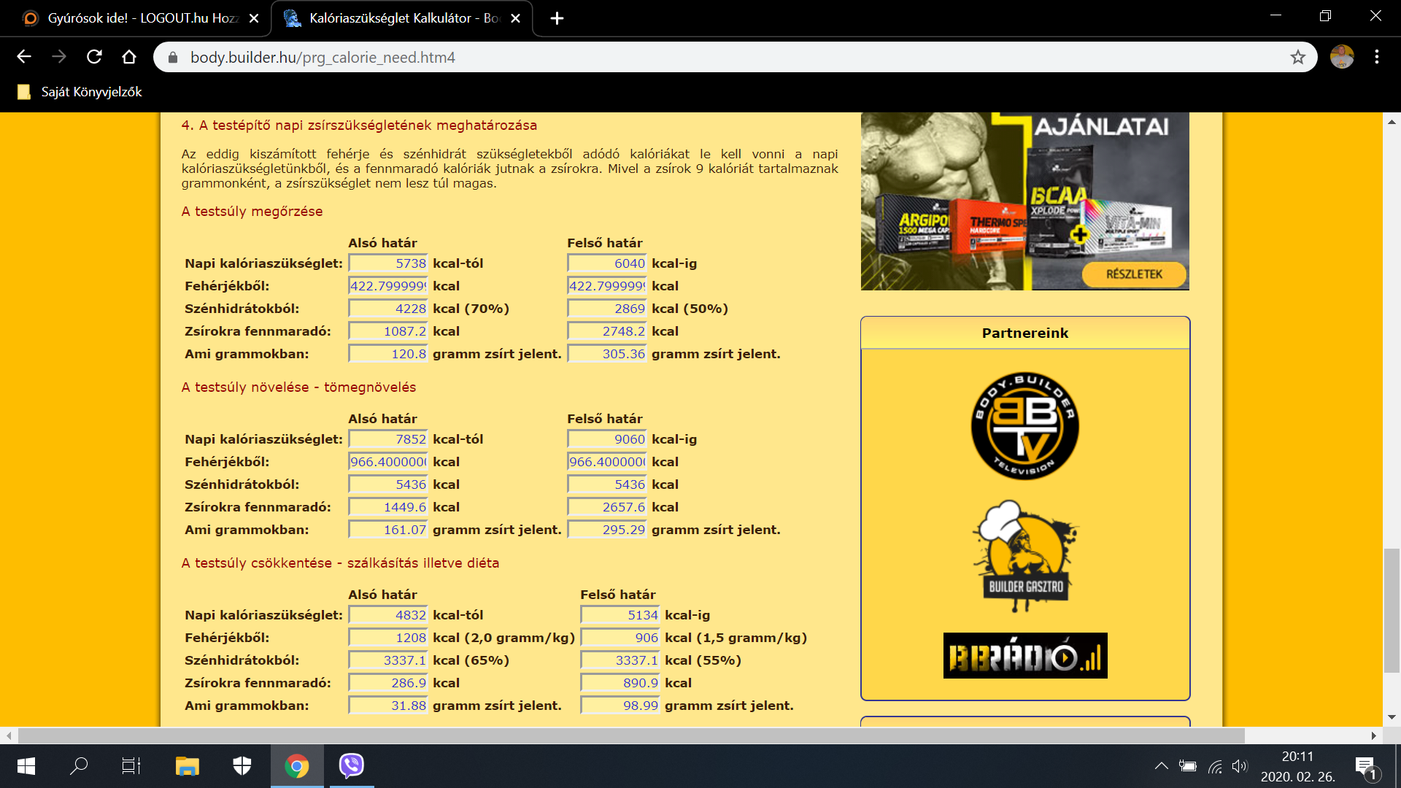
Task: Click the Chrome profile avatar
Action: (x=1341, y=57)
